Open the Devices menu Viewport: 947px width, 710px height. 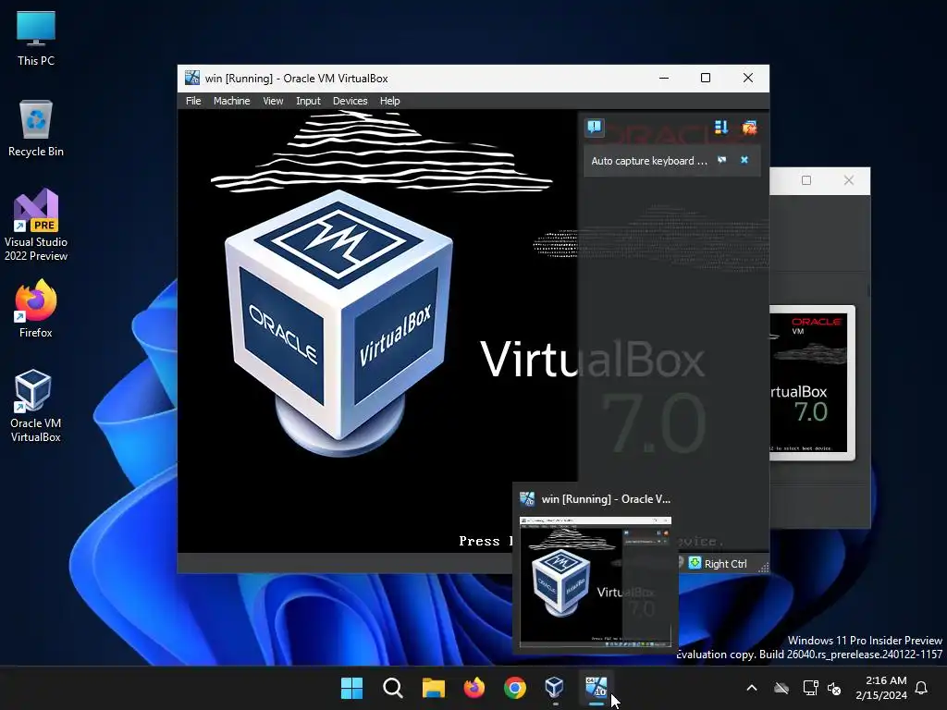point(350,101)
